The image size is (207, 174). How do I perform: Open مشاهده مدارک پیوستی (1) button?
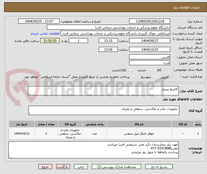click(x=117, y=167)
